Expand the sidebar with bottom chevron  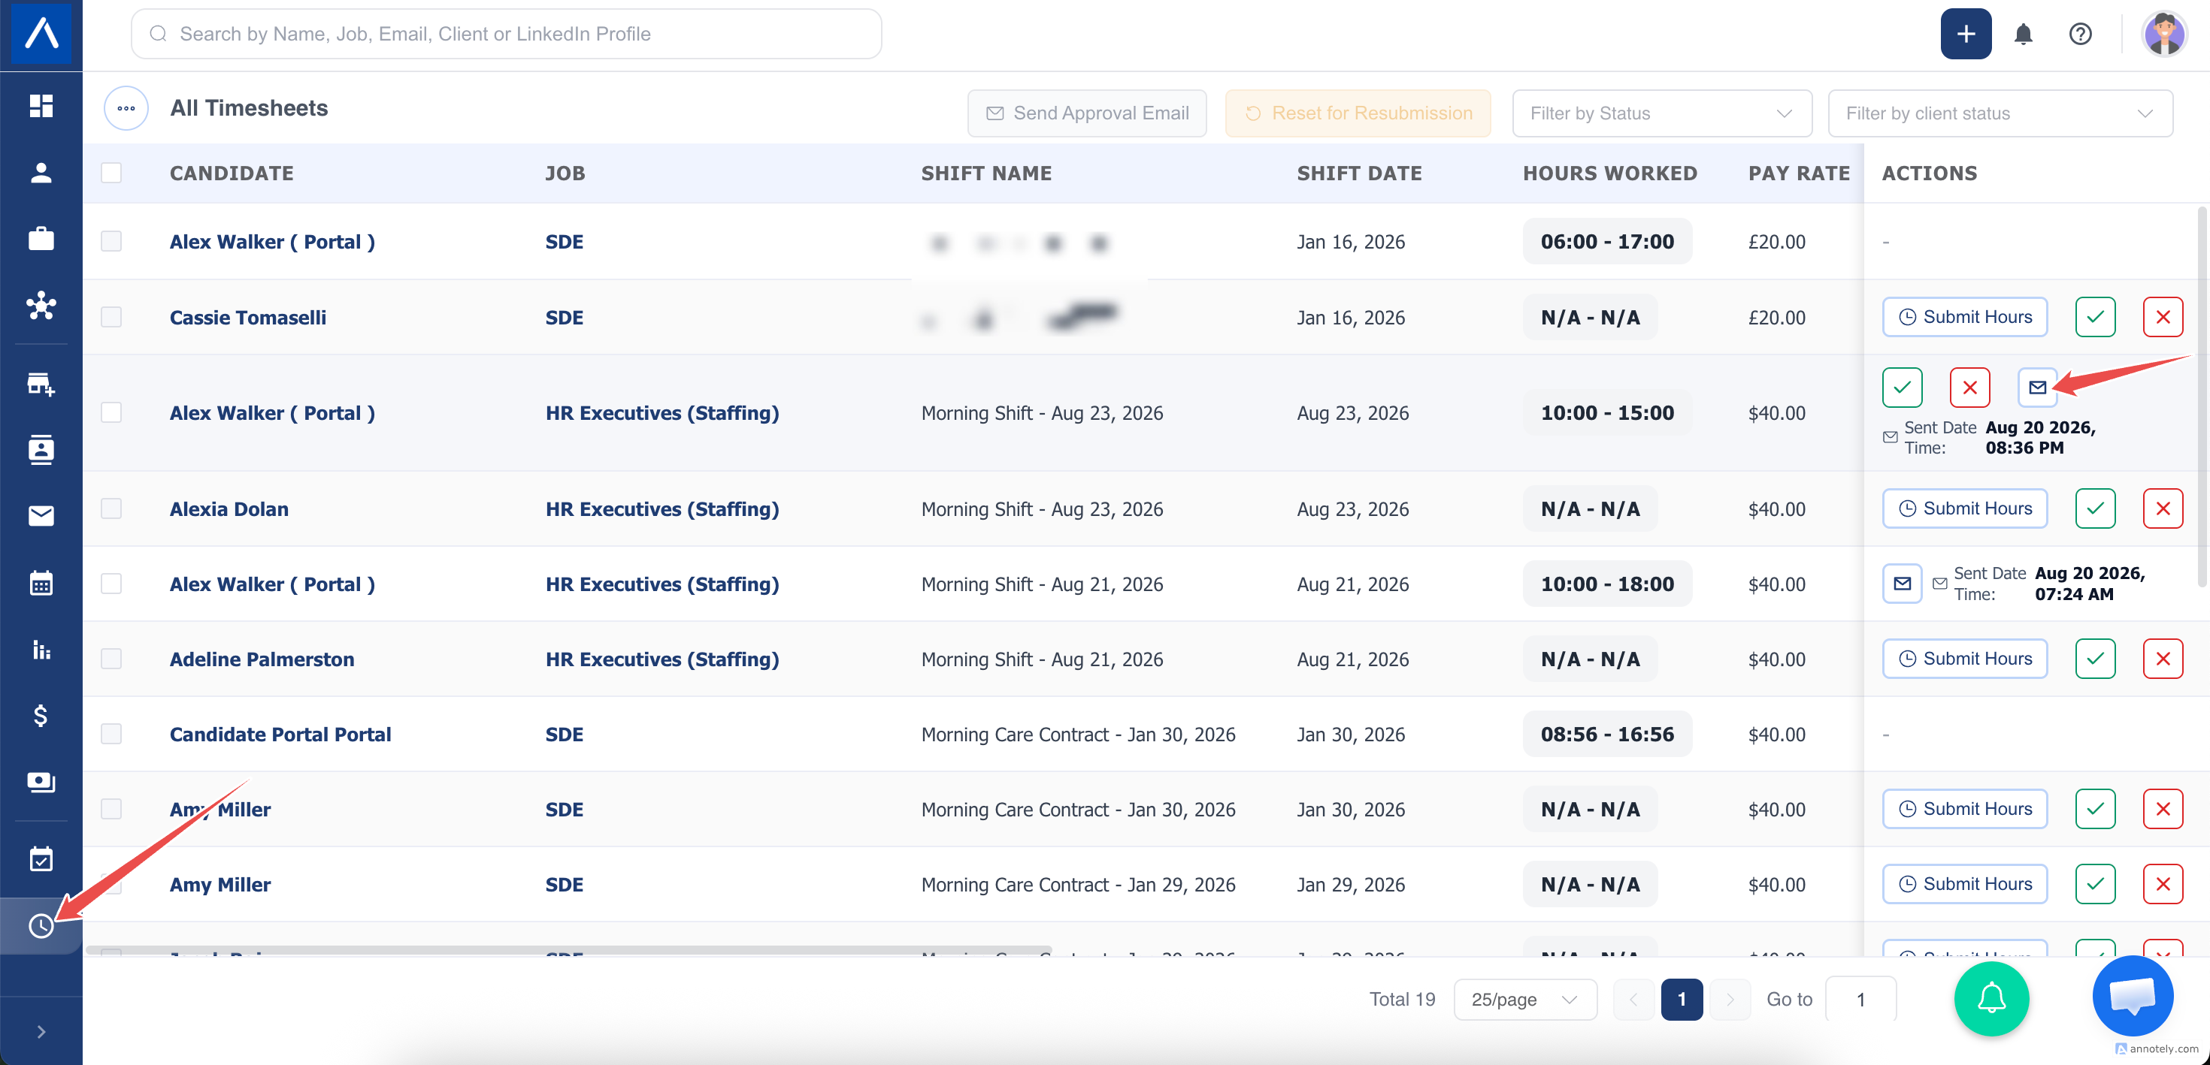pos(41,1031)
